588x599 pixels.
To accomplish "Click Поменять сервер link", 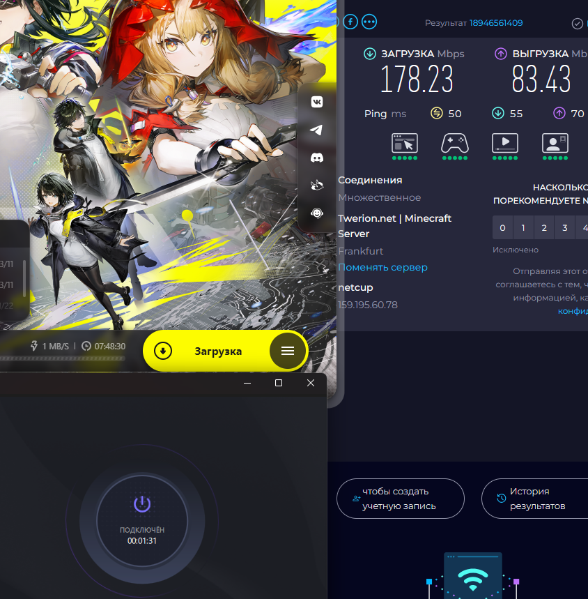I will coord(382,267).
